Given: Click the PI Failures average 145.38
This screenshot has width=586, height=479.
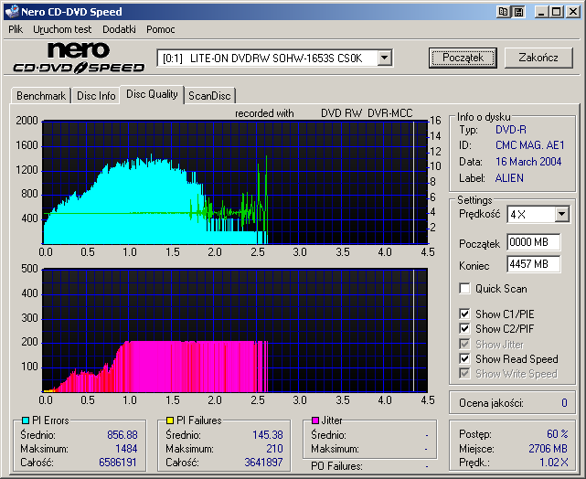Looking at the screenshot, I should click(268, 435).
